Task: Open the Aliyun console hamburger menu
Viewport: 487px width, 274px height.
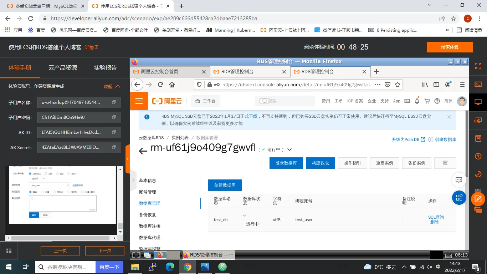Action: coord(139,101)
